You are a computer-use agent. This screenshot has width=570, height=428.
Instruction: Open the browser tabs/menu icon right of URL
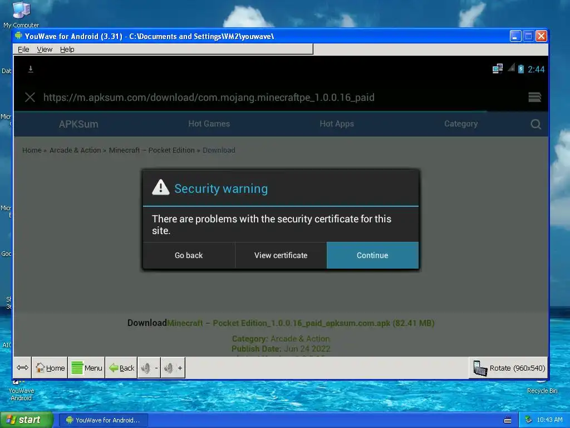coord(534,97)
